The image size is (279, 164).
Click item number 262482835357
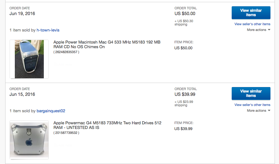coord(66,52)
